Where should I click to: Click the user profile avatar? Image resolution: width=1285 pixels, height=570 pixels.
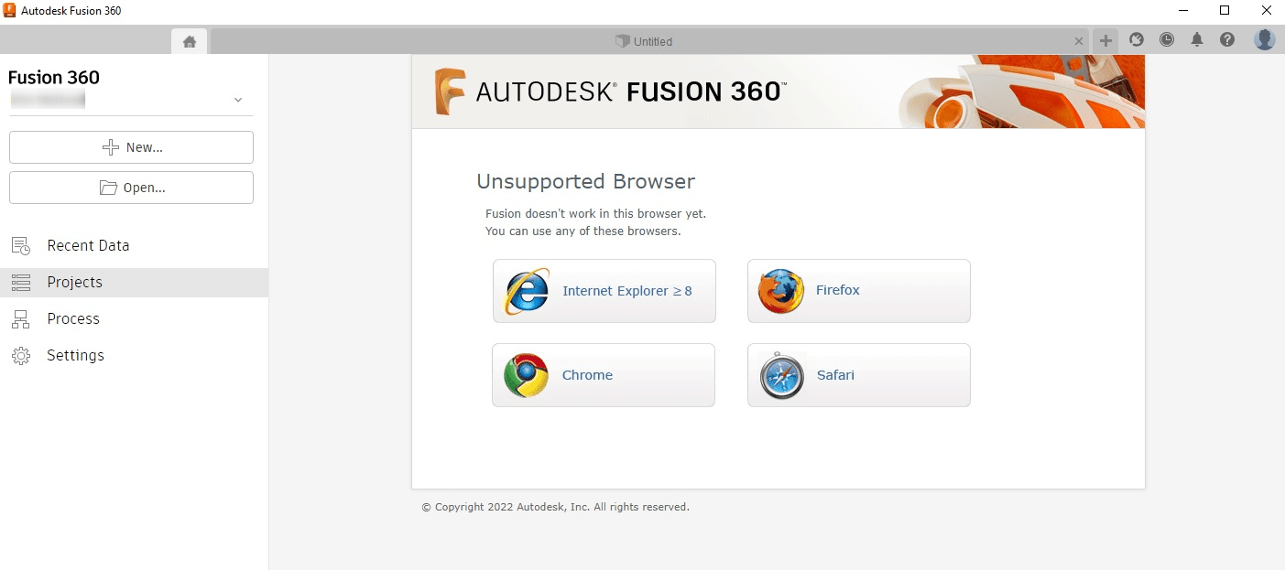point(1265,39)
